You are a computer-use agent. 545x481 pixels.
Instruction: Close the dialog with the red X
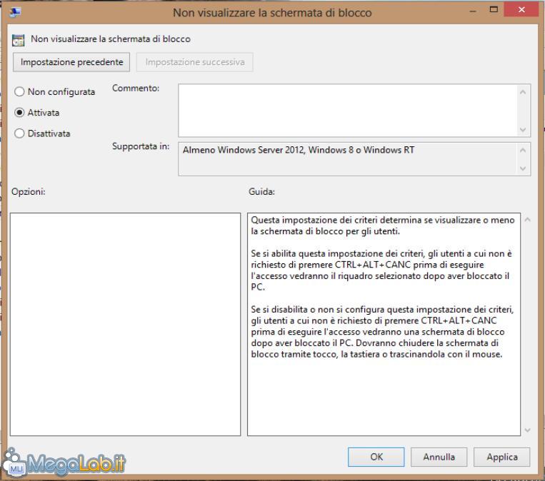[521, 10]
